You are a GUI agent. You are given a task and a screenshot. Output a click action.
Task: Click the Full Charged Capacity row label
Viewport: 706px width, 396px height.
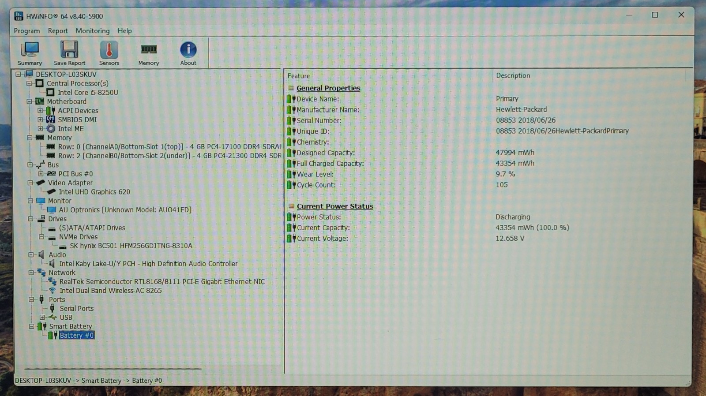pos(330,163)
